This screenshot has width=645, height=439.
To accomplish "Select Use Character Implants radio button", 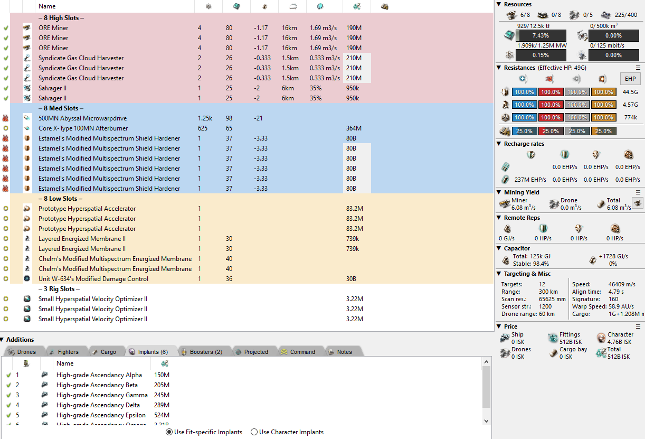I will [x=254, y=432].
